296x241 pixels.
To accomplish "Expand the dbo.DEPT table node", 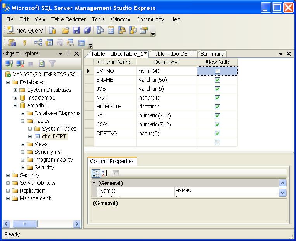I will pyautogui.click(x=30, y=136).
